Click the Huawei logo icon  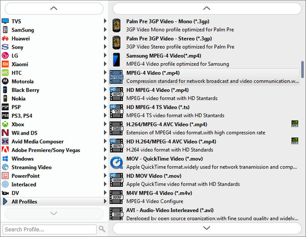tap(5, 38)
